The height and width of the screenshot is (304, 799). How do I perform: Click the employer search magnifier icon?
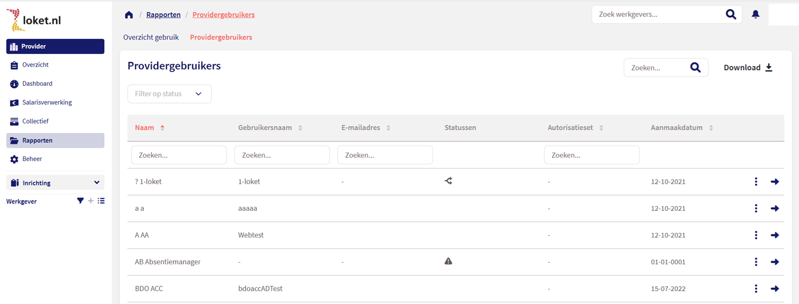click(730, 15)
